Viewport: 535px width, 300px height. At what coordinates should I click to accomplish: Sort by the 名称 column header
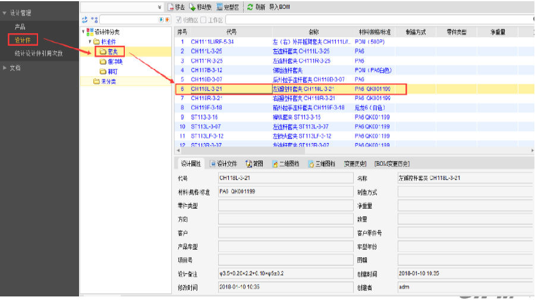coord(313,32)
